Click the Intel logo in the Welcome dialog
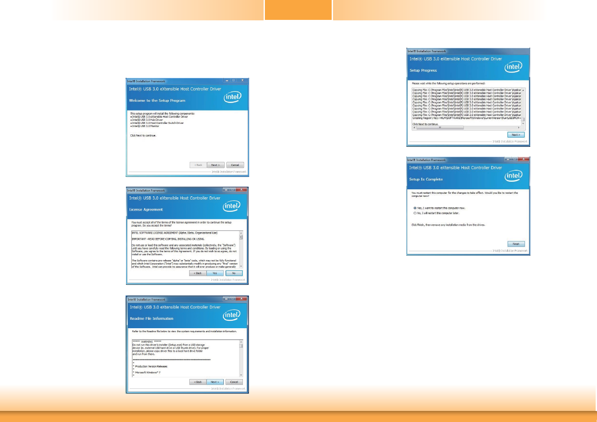Viewport: 597px width, 422px height. click(x=233, y=97)
